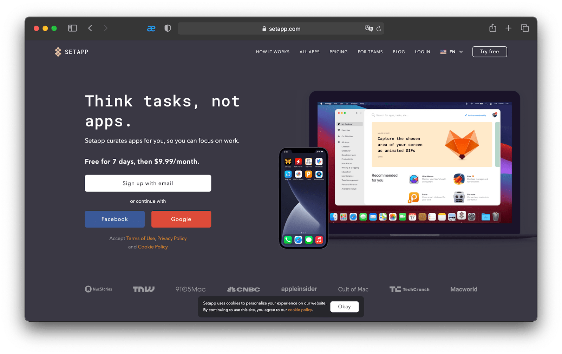Select the orange Paste clipboard icon

413,197
